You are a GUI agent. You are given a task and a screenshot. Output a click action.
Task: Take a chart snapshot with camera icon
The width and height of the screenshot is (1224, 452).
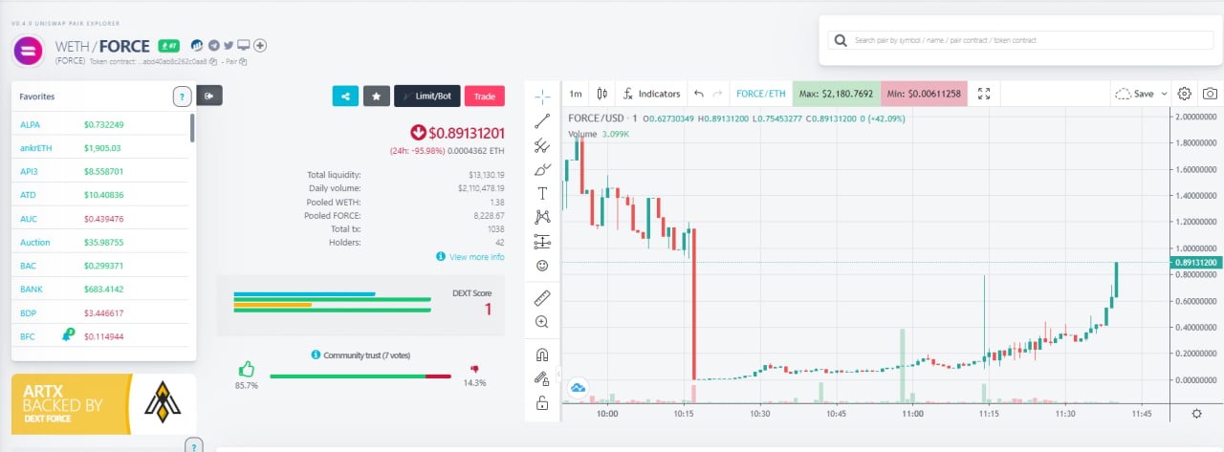pyautogui.click(x=1210, y=94)
